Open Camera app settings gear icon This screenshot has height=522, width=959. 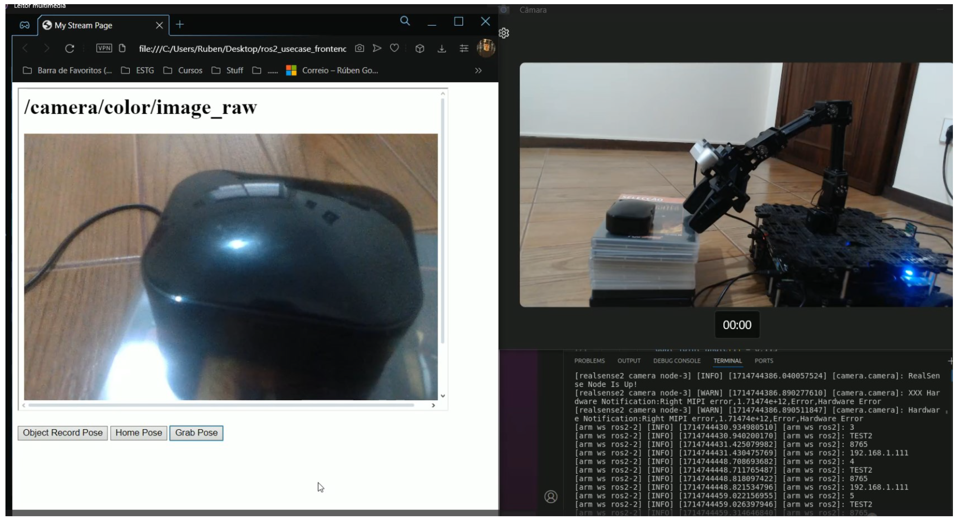(504, 33)
